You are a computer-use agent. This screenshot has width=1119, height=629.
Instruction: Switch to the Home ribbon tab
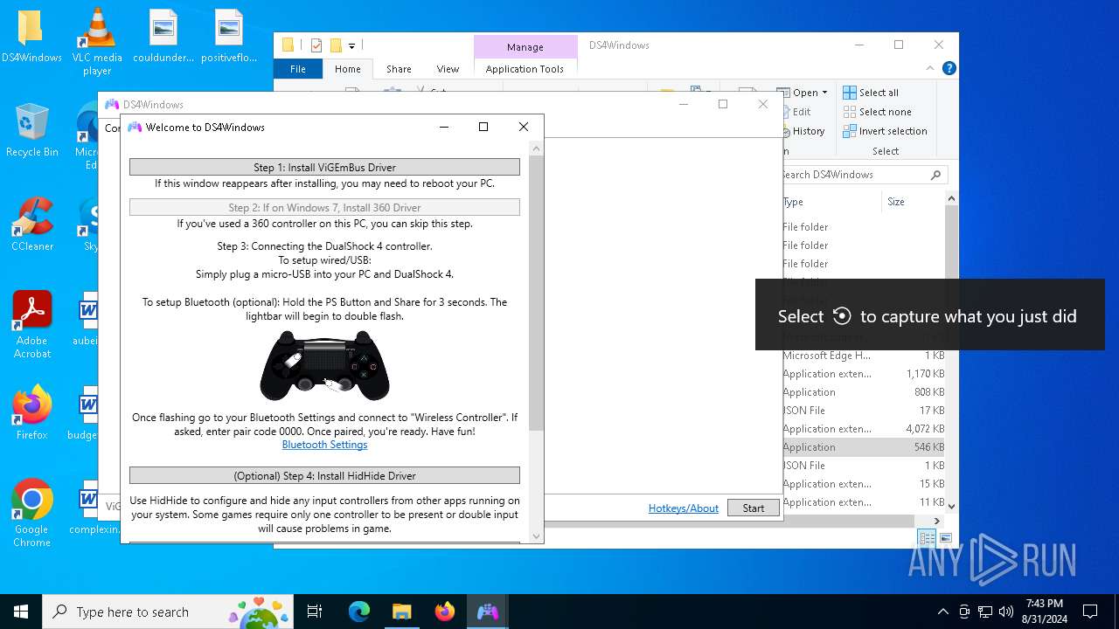click(347, 69)
